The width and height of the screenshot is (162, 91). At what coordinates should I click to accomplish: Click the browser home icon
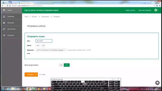pyautogui.click(x=10, y=6)
